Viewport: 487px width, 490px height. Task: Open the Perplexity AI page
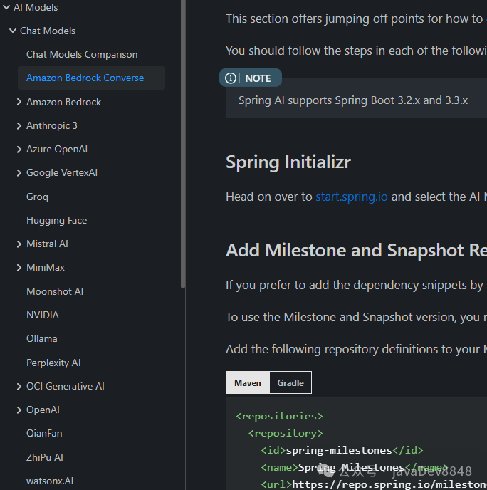pyautogui.click(x=53, y=363)
